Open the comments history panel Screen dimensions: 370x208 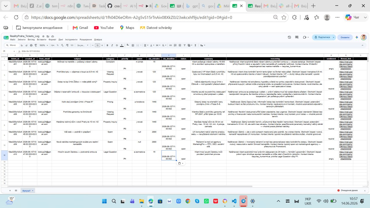297,37
